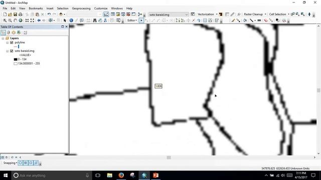The height and width of the screenshot is (180, 321).
Task: Click List By Selection
Action: point(19,32)
